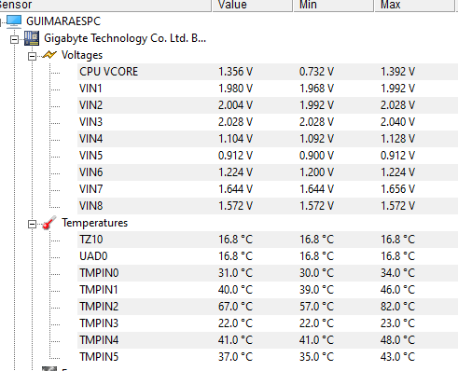
Task: Collapse the Temperatures section
Action: tap(32, 224)
